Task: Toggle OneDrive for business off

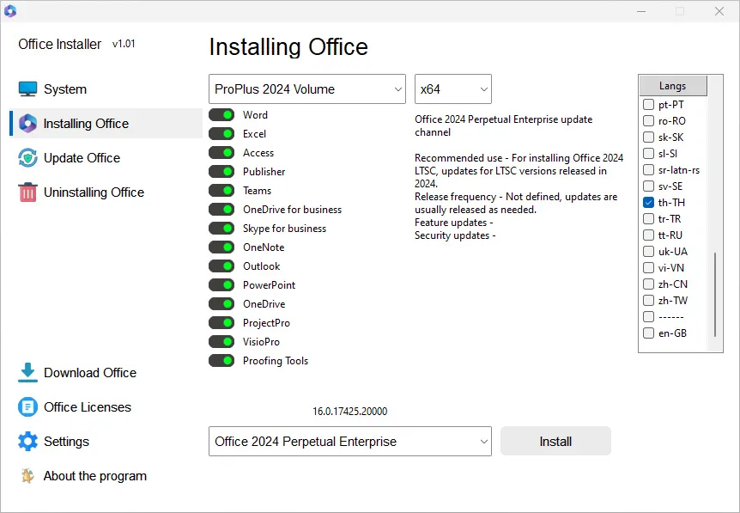Action: point(221,210)
